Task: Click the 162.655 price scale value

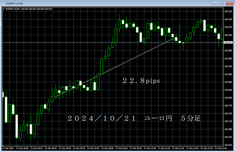Action: [228, 137]
